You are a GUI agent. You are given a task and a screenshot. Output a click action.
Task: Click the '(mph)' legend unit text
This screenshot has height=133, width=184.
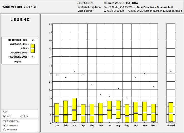coord(18,62)
